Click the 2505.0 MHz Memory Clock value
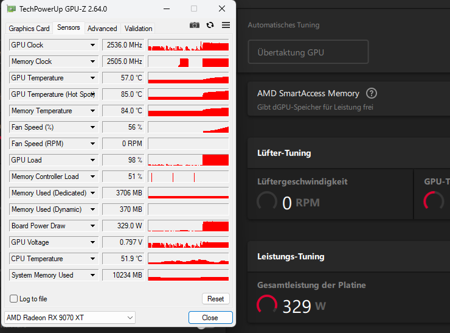 coord(123,61)
